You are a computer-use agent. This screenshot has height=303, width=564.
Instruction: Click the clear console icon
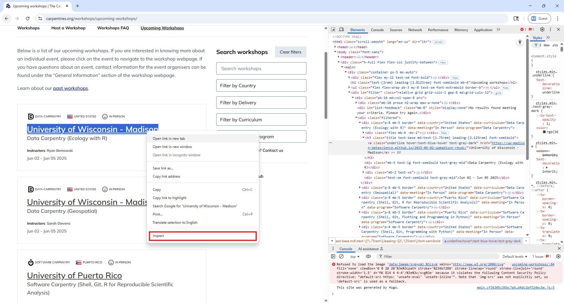[x=341, y=256]
